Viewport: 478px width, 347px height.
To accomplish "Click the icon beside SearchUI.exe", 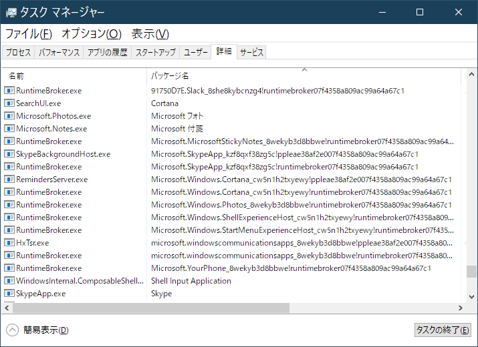I will (9, 103).
